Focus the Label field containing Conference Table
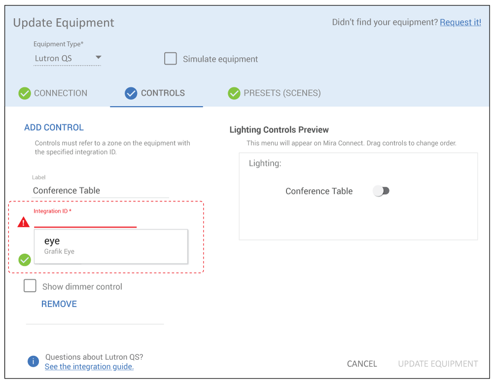This screenshot has height=381, width=493. tap(101, 190)
